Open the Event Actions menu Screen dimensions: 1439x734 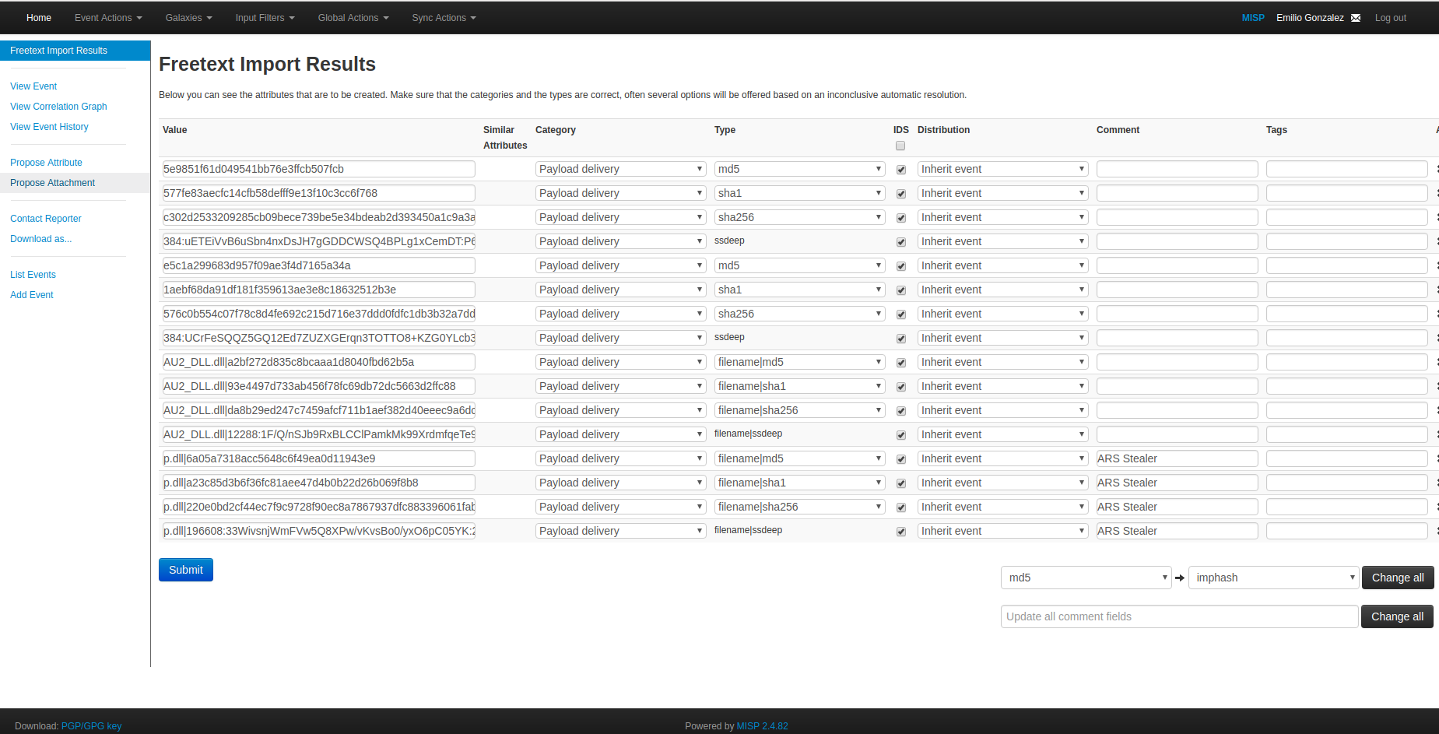(x=108, y=18)
